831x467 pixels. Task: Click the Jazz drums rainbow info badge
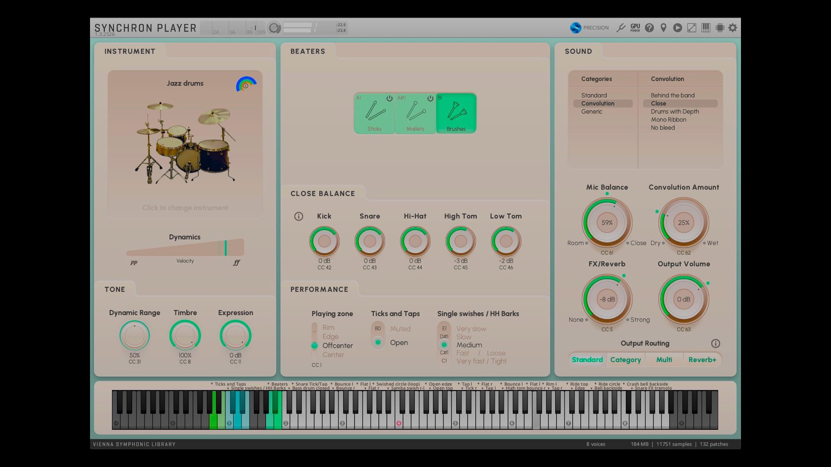coord(246,84)
